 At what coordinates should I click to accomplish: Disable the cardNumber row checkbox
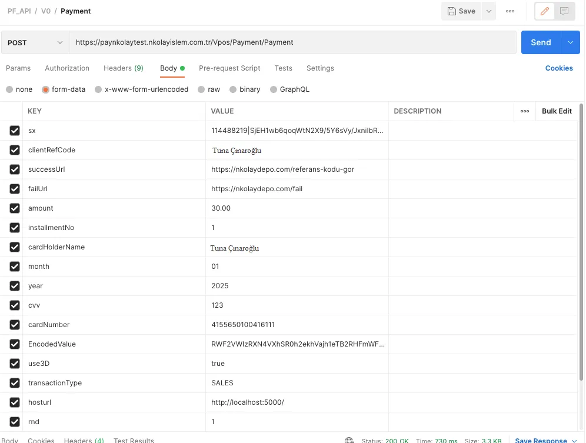15,325
